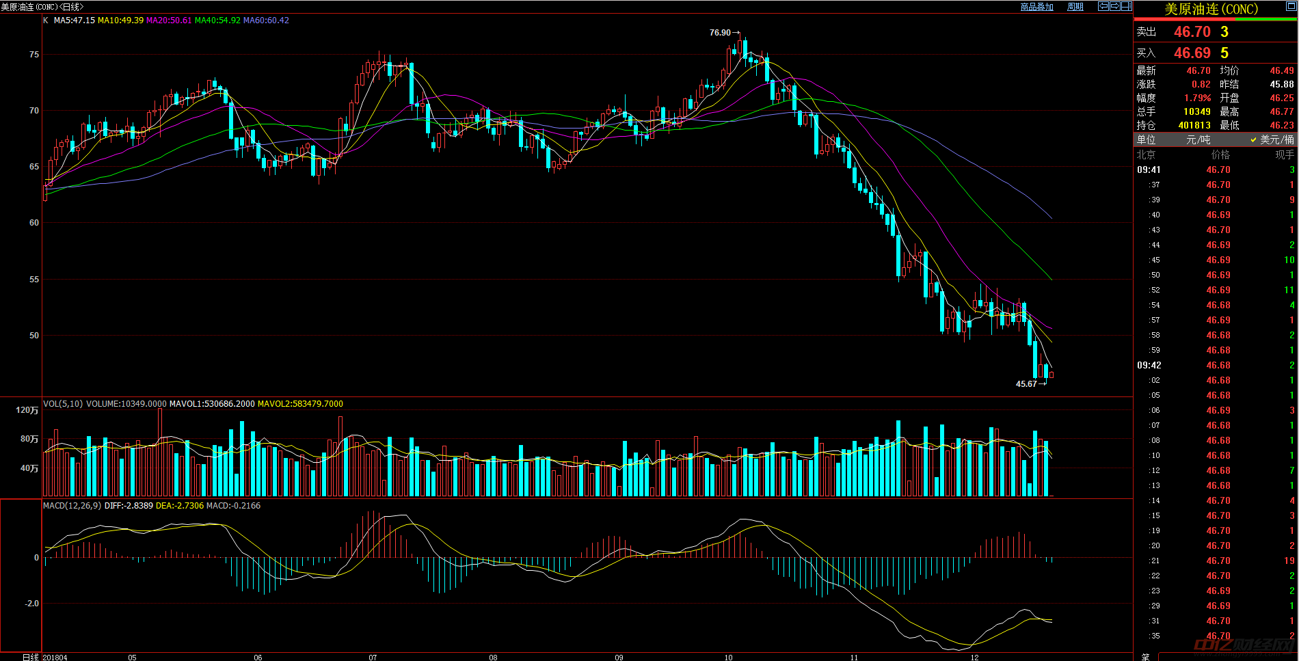Click the right arrow navigation icon
The height and width of the screenshot is (661, 1299).
coord(1114,6)
